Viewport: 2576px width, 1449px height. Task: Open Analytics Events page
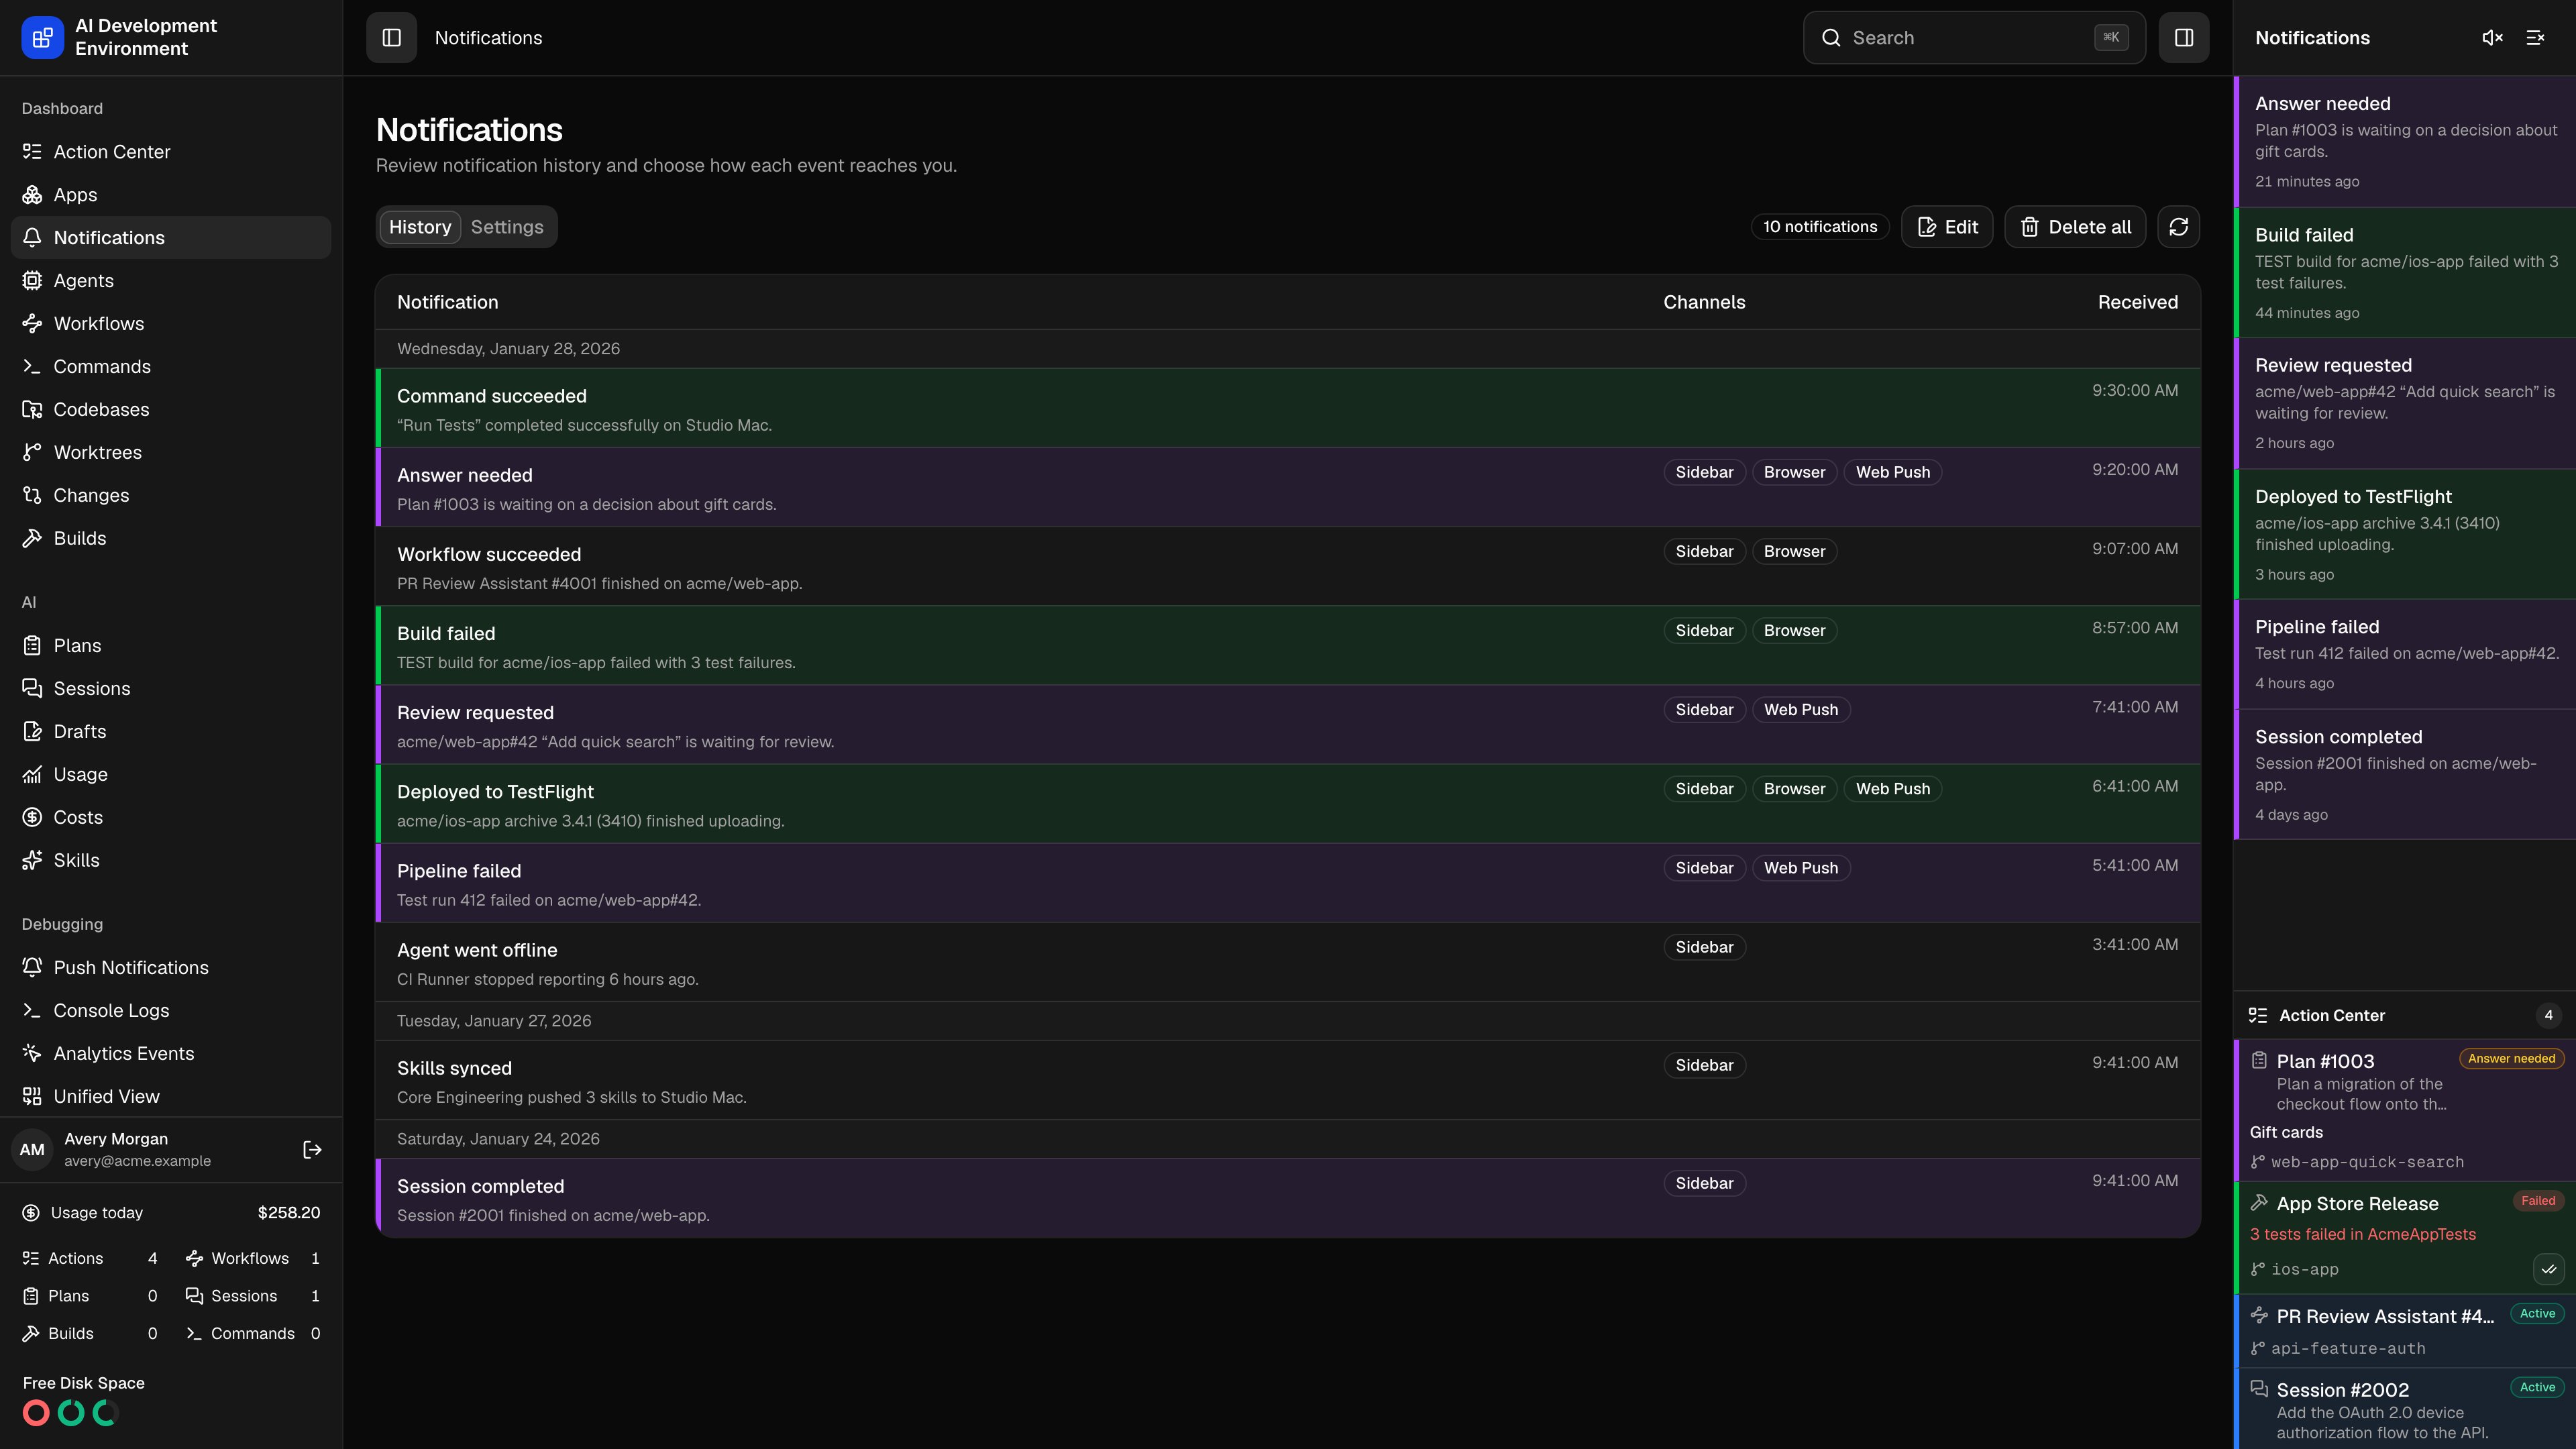[x=171, y=1054]
